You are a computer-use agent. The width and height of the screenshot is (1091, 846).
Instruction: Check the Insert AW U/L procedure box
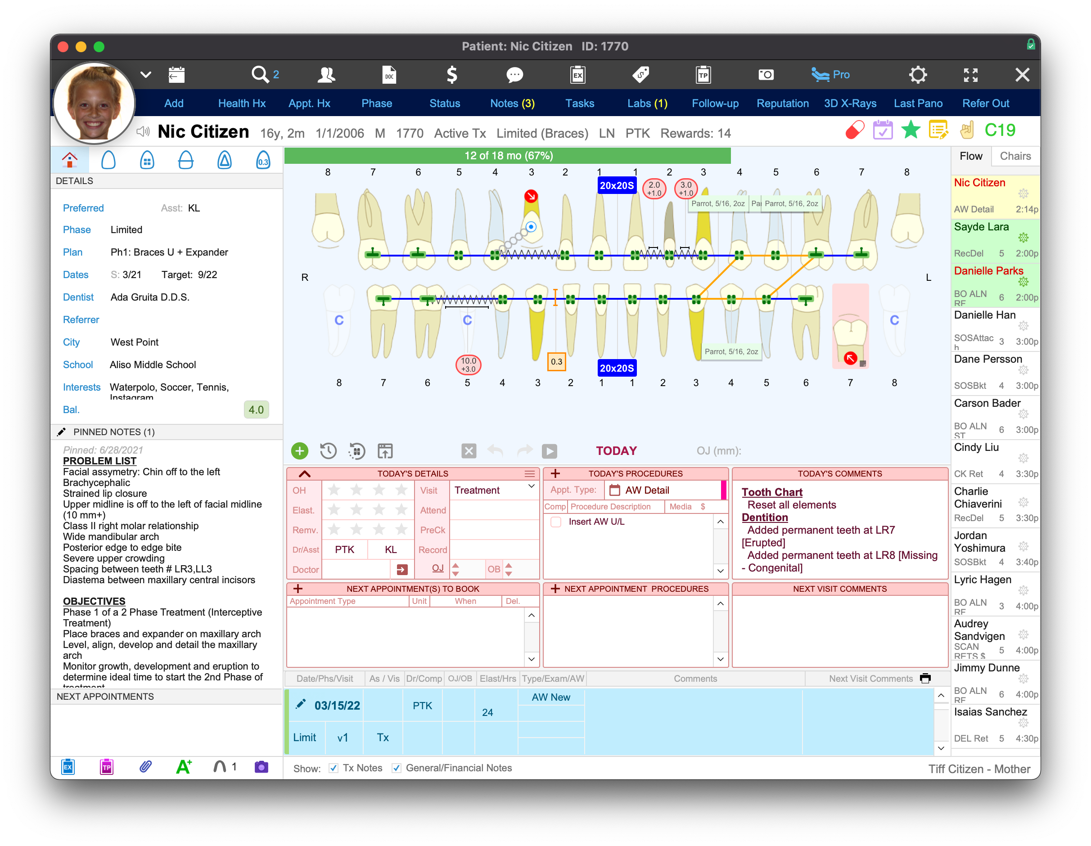(x=555, y=522)
